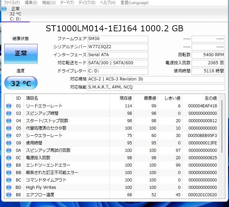
Task: Open the ファイル(F) menu
Action: click(11, 3)
